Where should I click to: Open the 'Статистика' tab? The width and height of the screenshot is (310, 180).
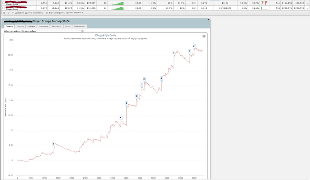(43, 26)
